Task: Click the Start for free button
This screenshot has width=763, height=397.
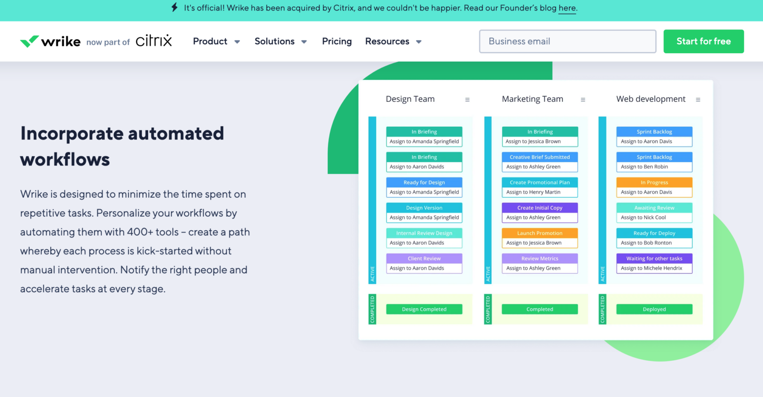Action: click(x=703, y=41)
